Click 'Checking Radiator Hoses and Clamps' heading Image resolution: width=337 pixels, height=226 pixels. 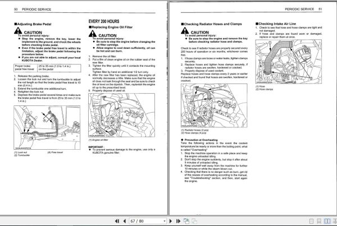[211, 24]
